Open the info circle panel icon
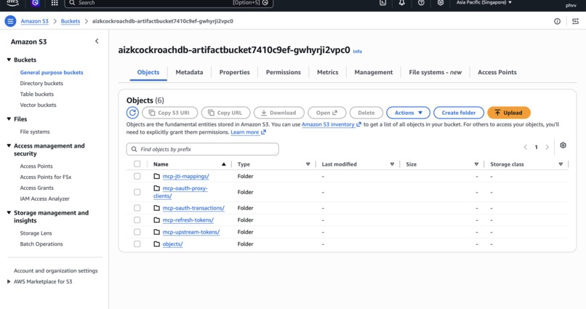The height and width of the screenshot is (309, 586). 557,21
